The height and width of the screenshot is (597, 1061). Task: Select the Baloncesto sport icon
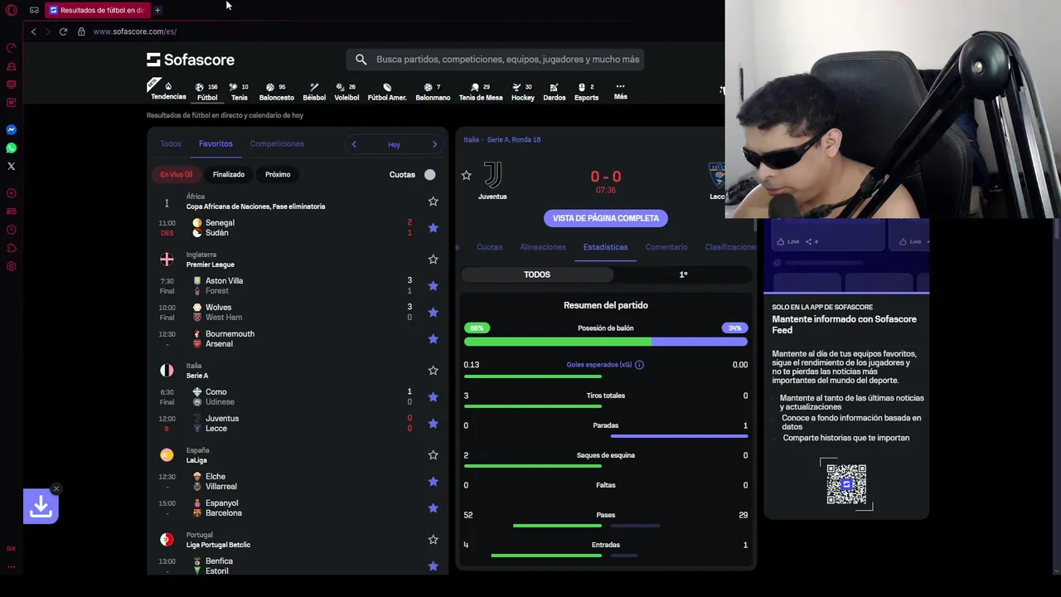[x=276, y=91]
